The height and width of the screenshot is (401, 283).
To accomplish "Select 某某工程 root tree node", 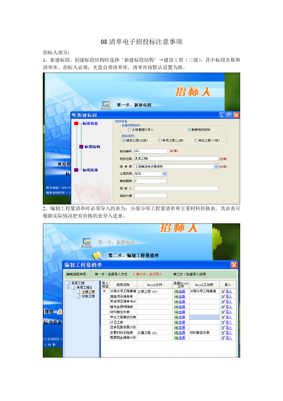I will (78, 283).
